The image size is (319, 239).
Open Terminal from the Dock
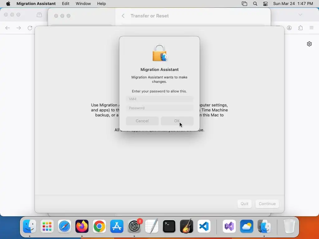click(169, 226)
